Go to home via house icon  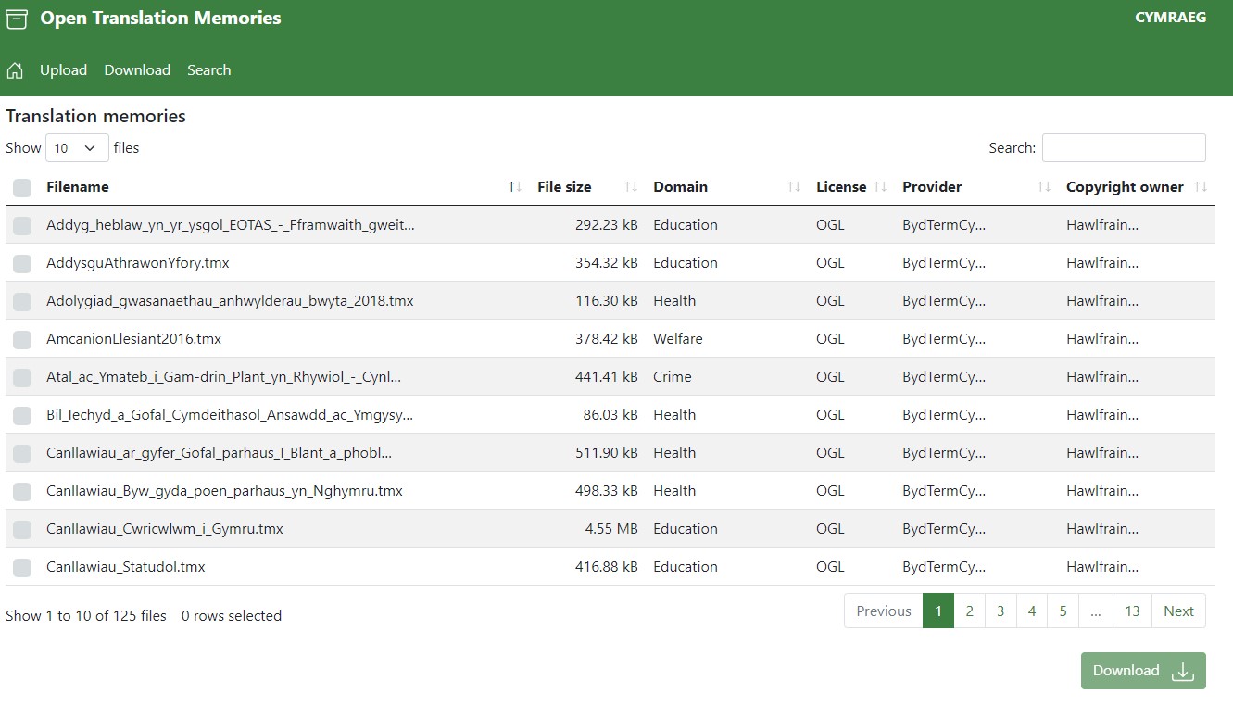(x=15, y=70)
